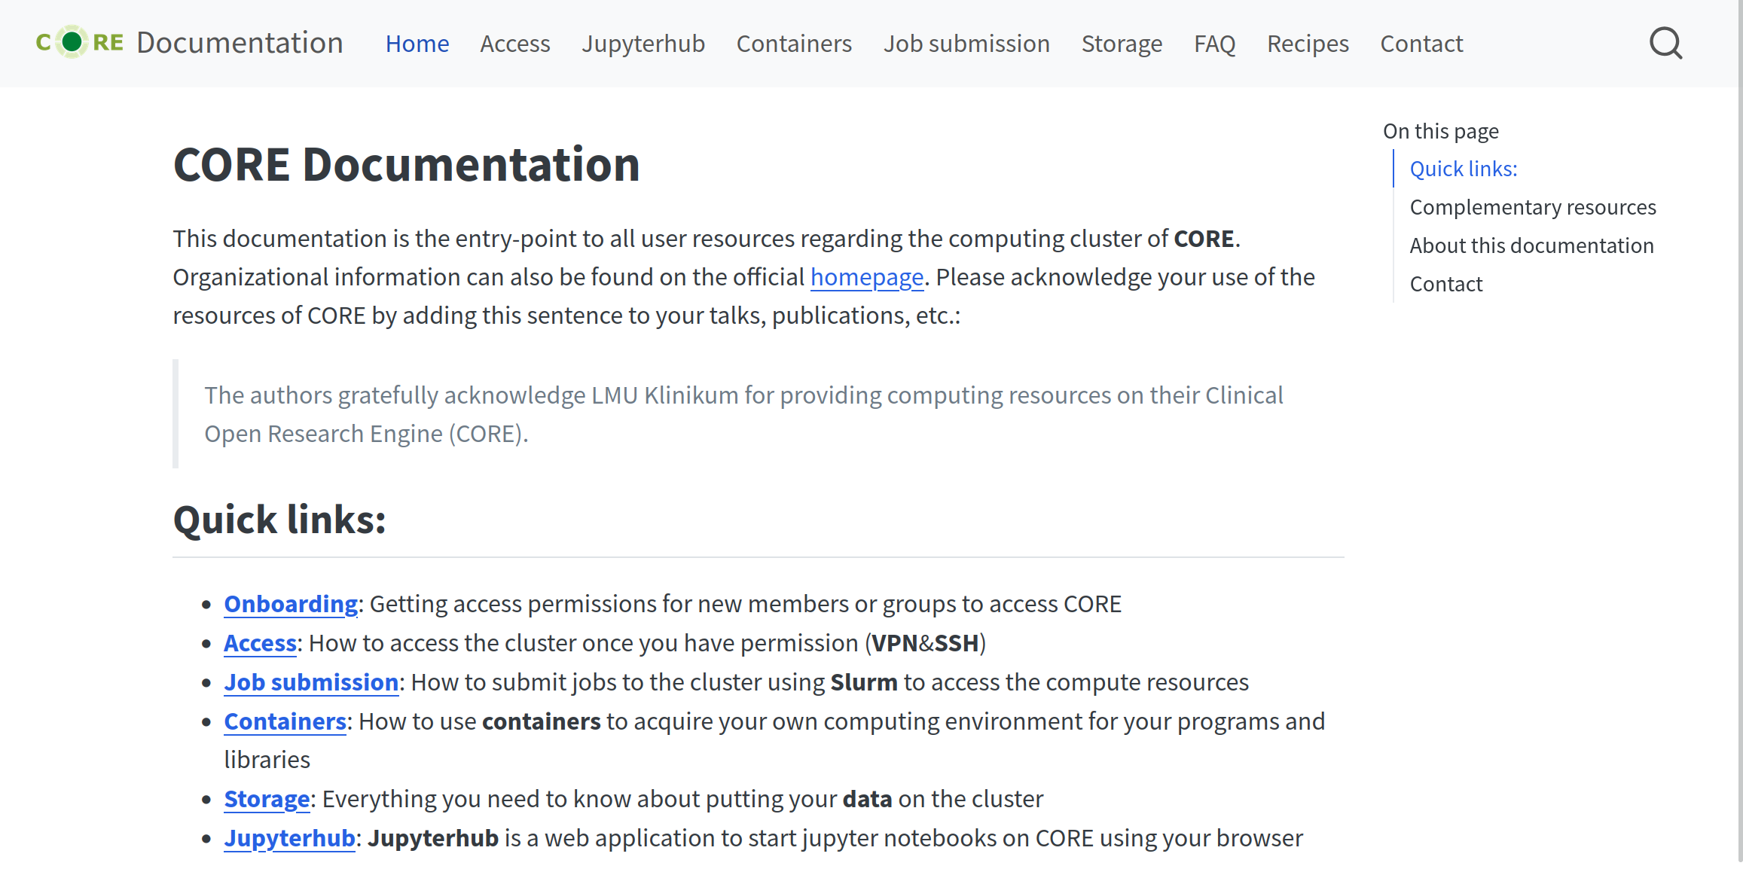Select Containers in the top navigation
The height and width of the screenshot is (875, 1743).
click(x=794, y=44)
